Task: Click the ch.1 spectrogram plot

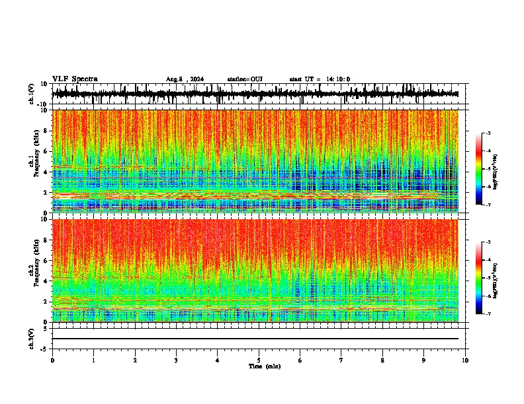Action: tap(255, 161)
